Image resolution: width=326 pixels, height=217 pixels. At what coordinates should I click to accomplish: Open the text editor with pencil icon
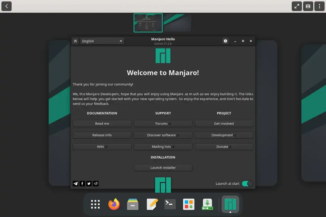[152, 204]
